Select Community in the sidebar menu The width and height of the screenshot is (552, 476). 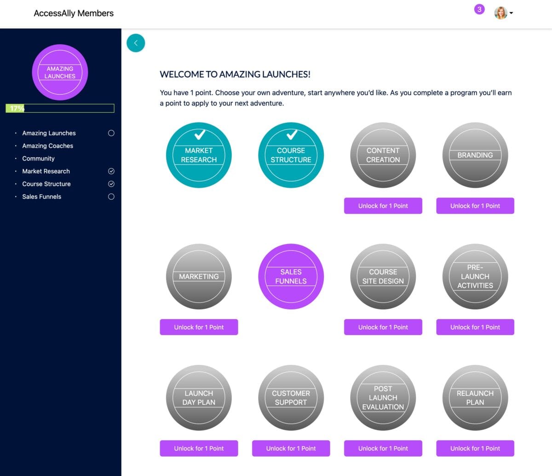pos(39,158)
